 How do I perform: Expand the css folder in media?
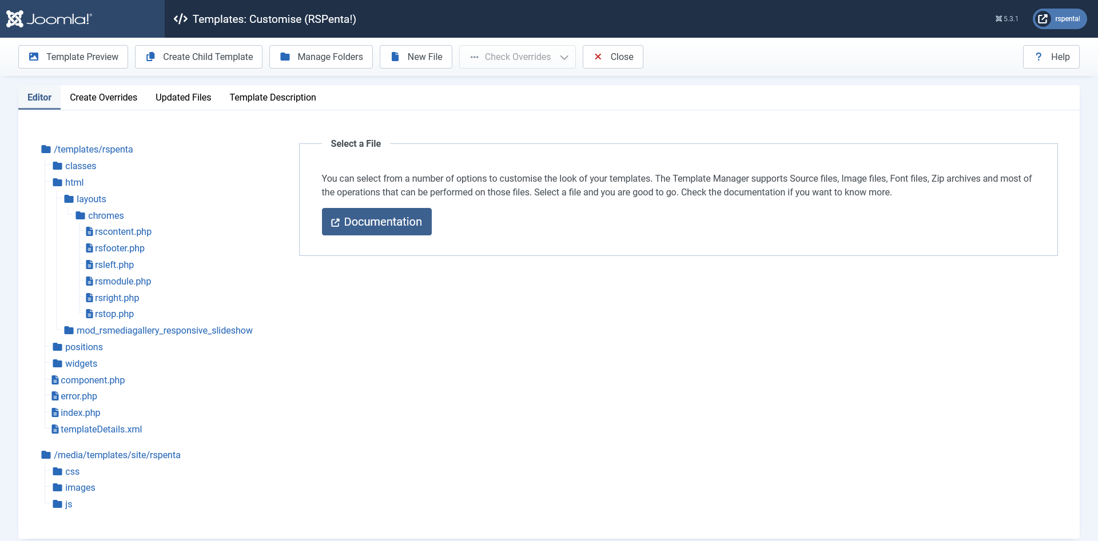tap(72, 471)
